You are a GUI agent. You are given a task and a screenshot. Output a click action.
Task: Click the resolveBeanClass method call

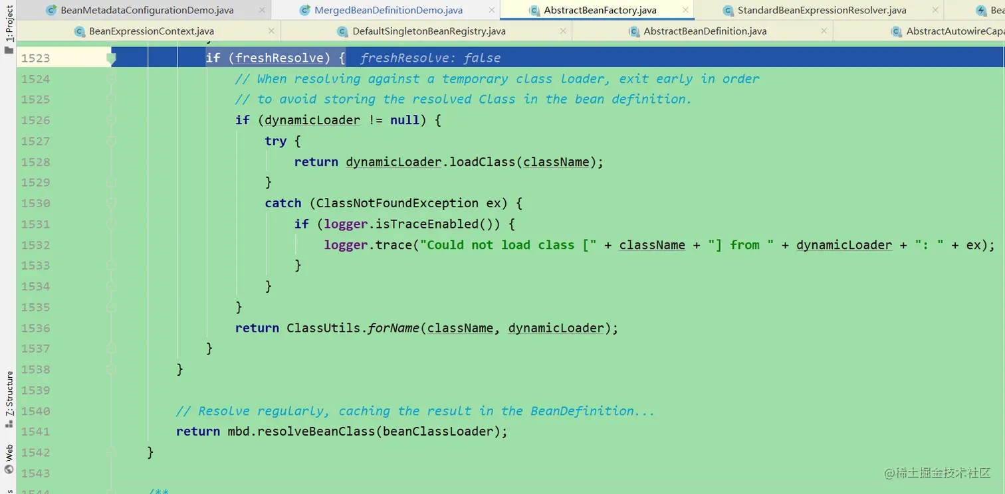pos(316,432)
